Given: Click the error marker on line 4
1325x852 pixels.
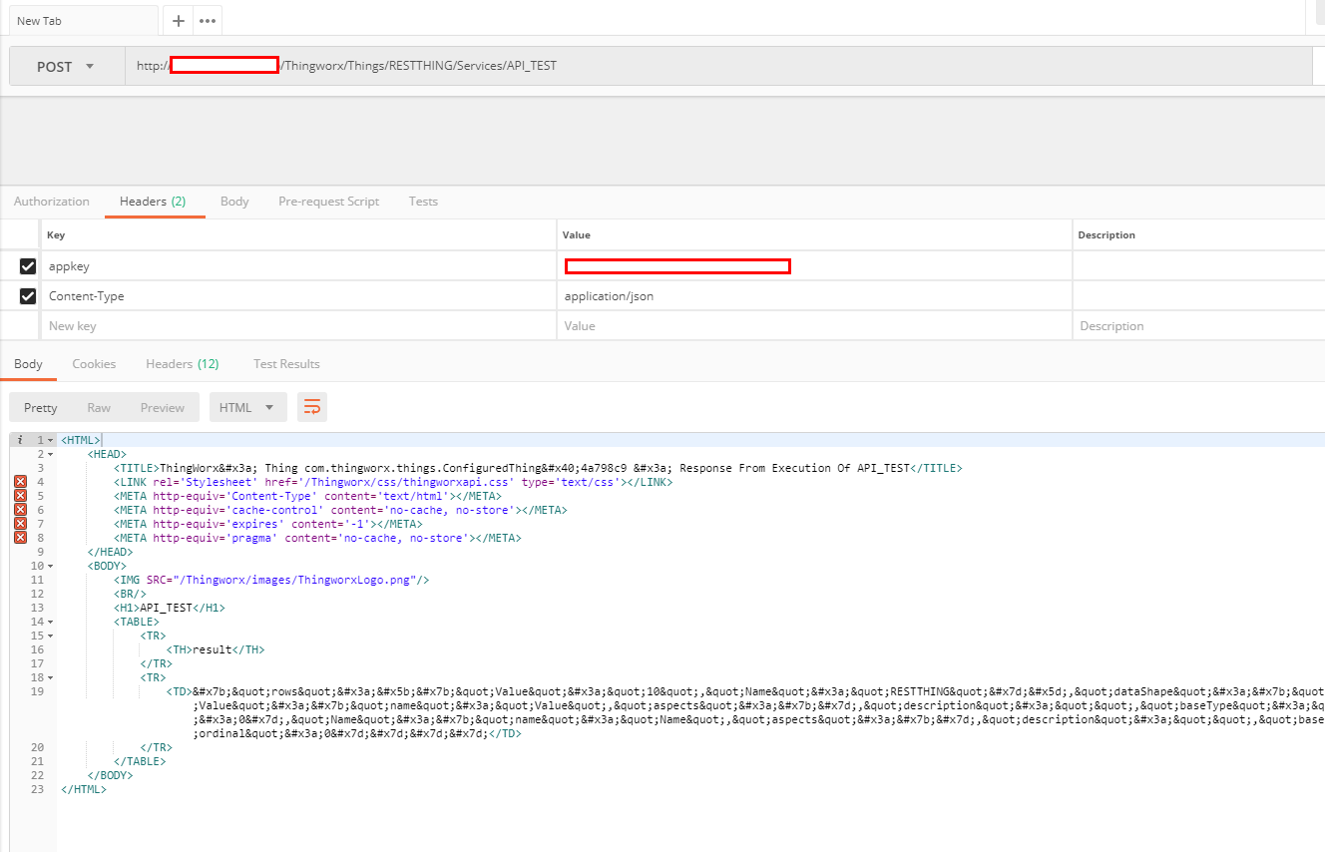Looking at the screenshot, I should [x=20, y=482].
